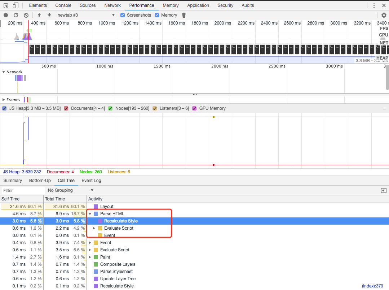The width and height of the screenshot is (389, 290).
Task: Click the Nodes: 260 counter value
Action: (x=91, y=172)
